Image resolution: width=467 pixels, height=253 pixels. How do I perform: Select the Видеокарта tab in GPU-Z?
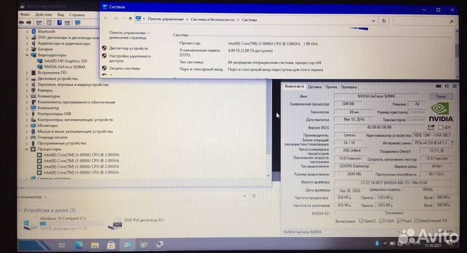point(294,87)
